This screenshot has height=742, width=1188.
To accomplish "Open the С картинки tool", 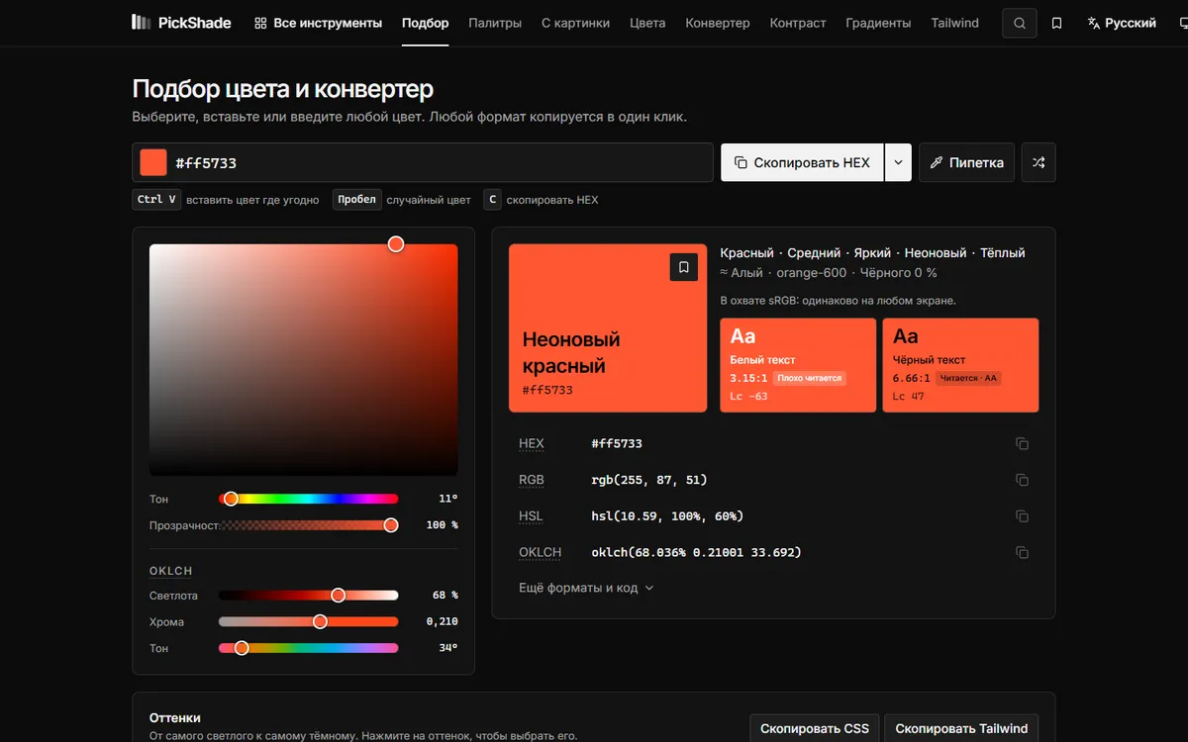I will coord(575,23).
